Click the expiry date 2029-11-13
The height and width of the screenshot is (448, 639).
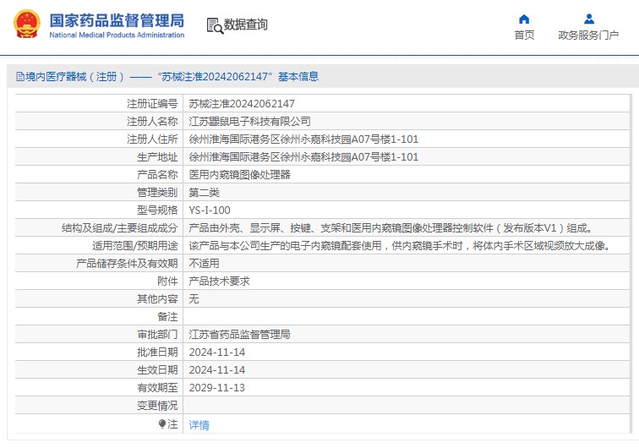[x=216, y=388]
